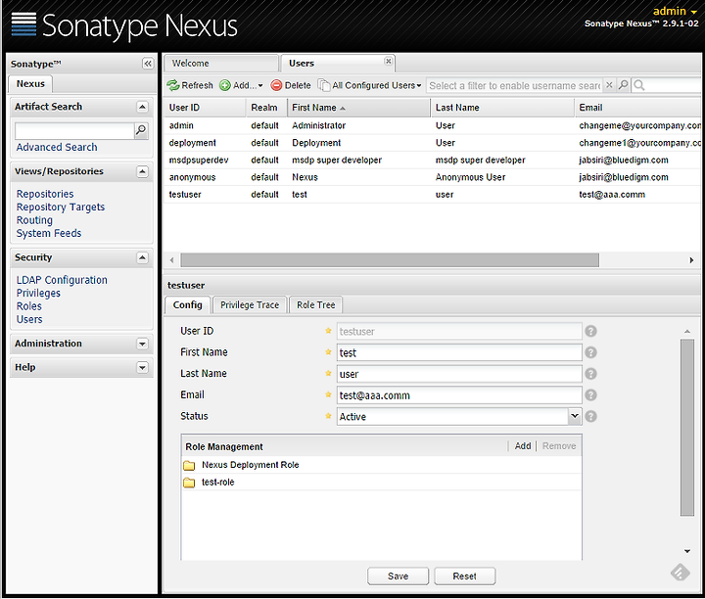Open the Status combo box arrow

tap(574, 417)
